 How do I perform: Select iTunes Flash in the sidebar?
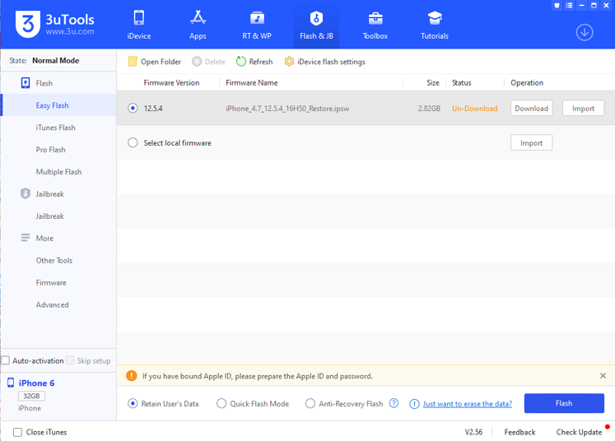55,128
